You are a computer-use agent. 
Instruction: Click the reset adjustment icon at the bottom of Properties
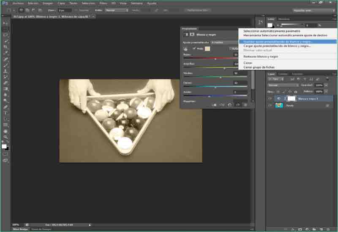point(230,104)
